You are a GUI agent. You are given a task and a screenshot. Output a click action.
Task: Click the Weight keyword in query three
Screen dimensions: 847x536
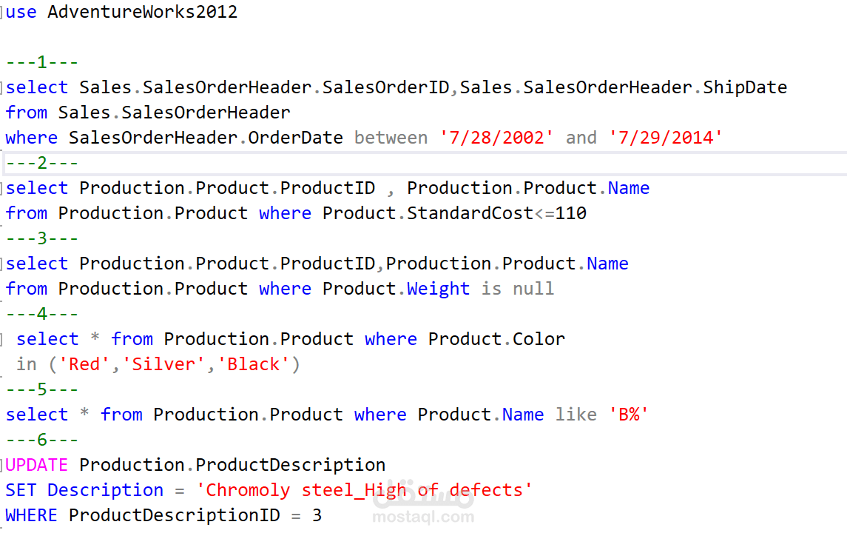pyautogui.click(x=438, y=289)
